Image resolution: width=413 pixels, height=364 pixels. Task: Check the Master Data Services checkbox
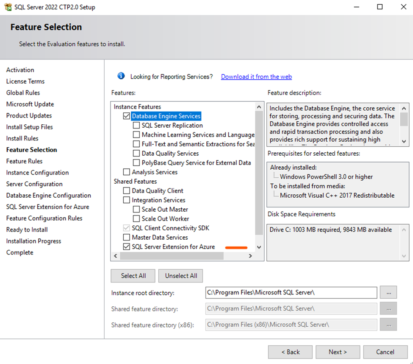click(x=126, y=238)
